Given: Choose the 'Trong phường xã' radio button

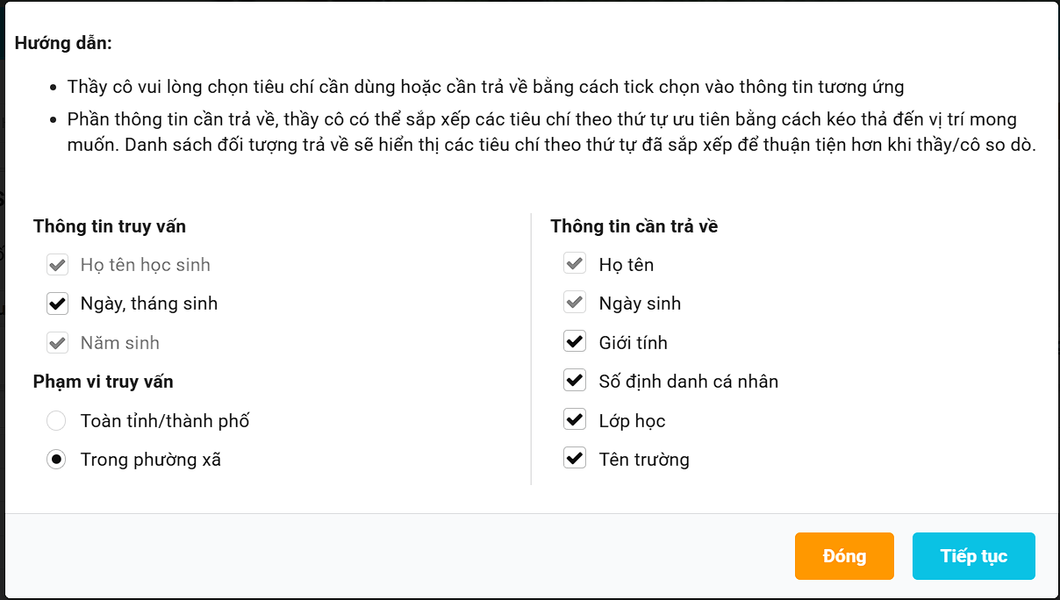Looking at the screenshot, I should pyautogui.click(x=56, y=460).
